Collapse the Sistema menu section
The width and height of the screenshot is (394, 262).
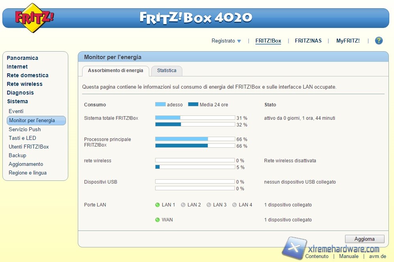point(17,101)
